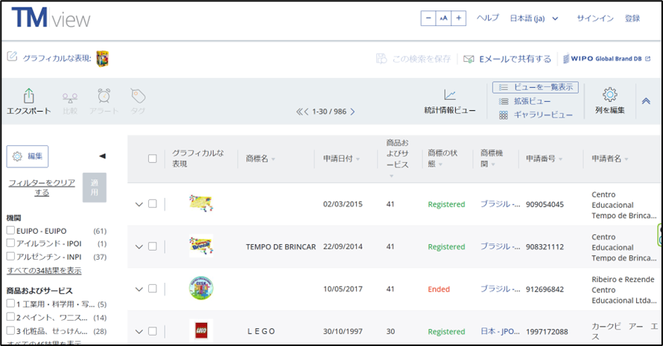The image size is (663, 346).
Task: Reset font size with AA button
Action: pyautogui.click(x=443, y=18)
